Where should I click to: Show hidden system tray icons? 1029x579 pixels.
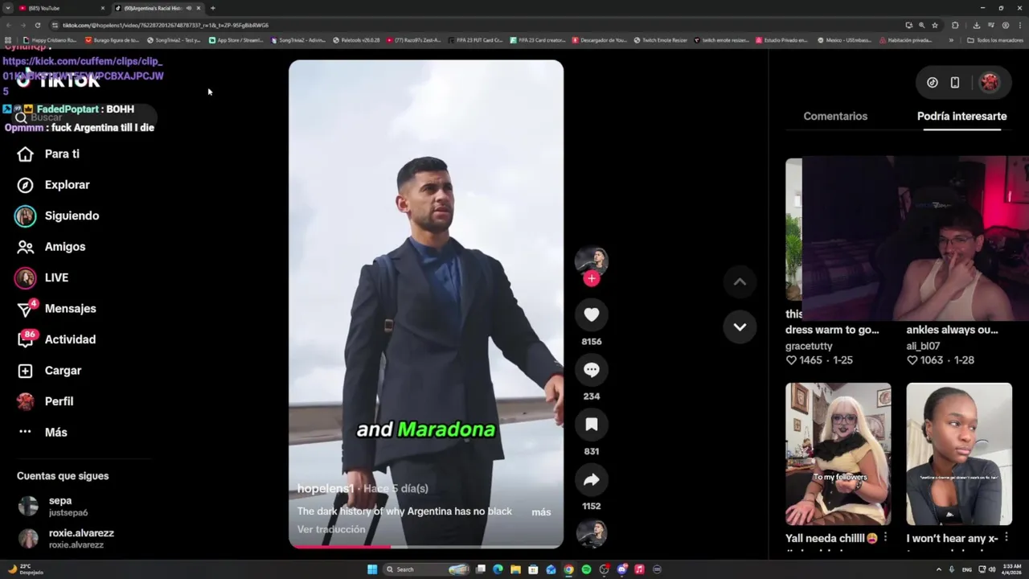939,569
